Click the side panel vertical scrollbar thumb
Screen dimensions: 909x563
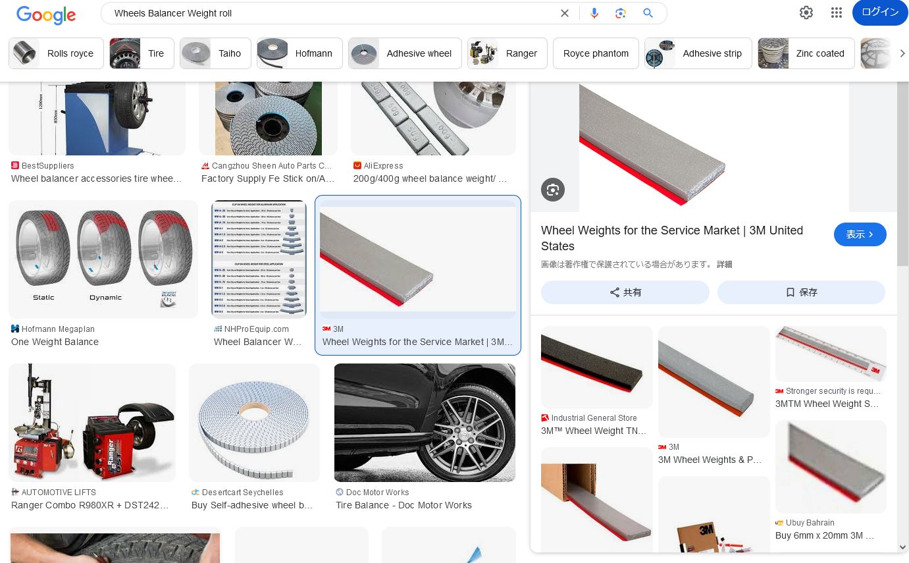pyautogui.click(x=902, y=174)
